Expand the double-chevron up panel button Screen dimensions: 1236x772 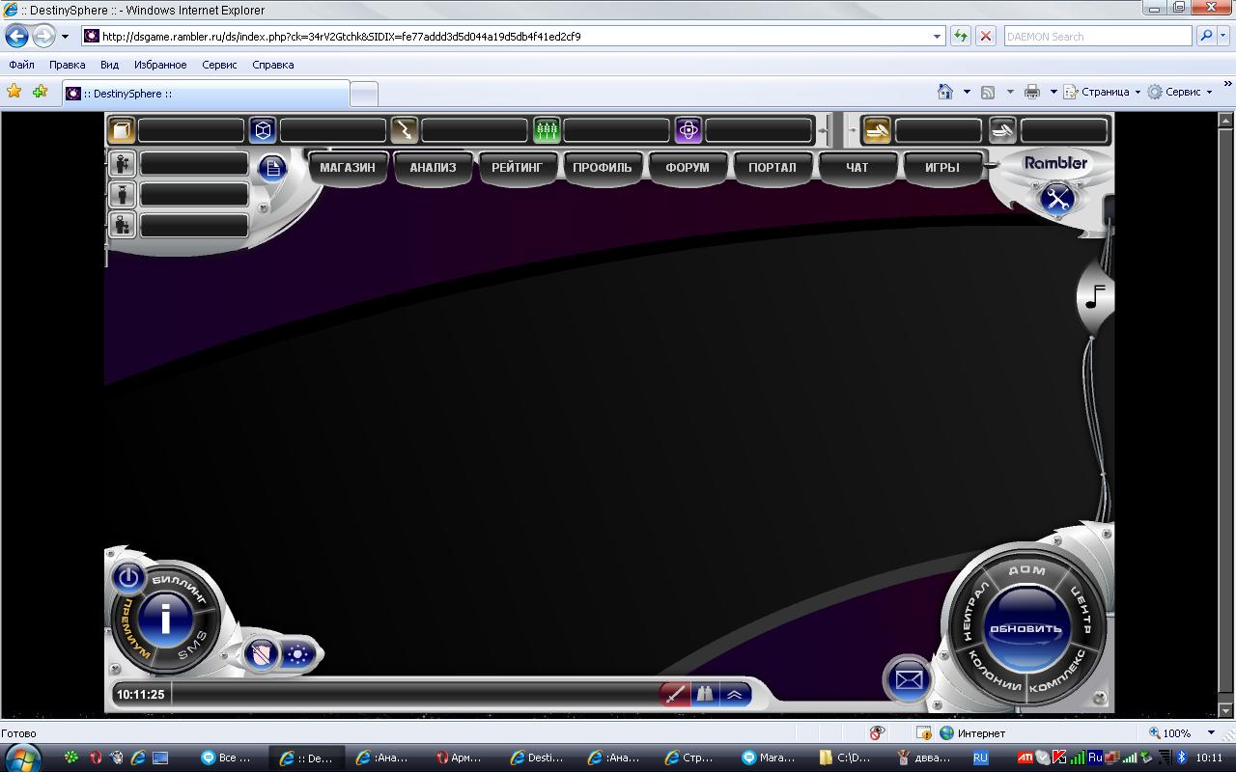[735, 694]
